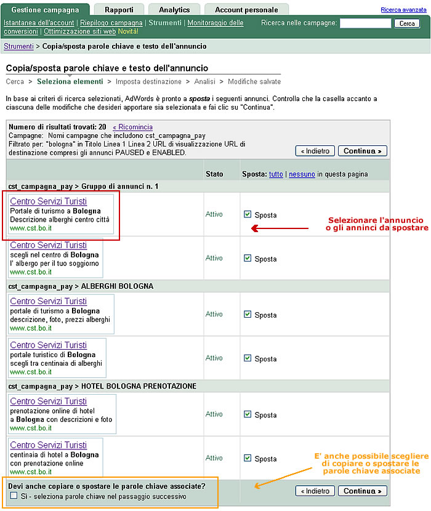
Task: Click the bottom Continua button
Action: click(x=362, y=491)
